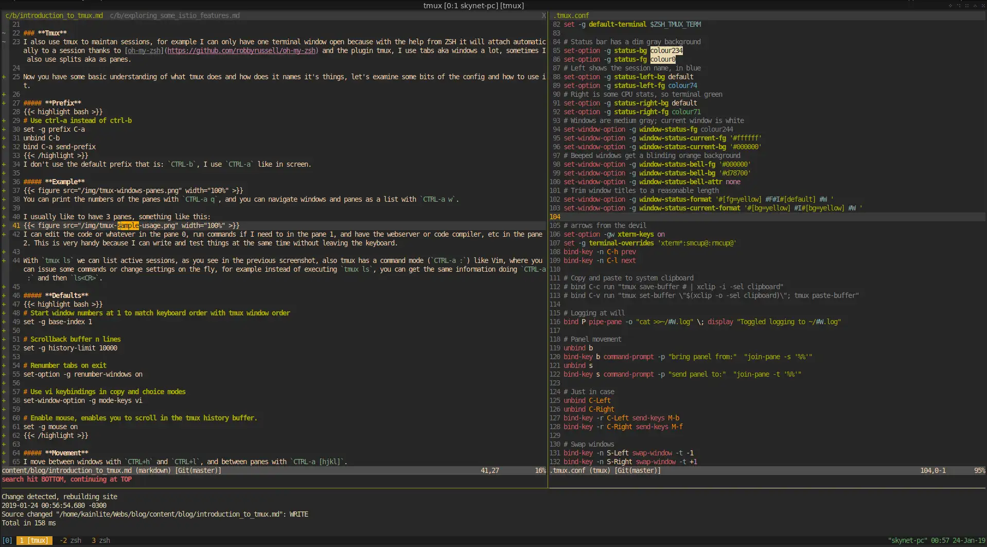Click the '##### **Prefix**' heading
Viewport: 987px width, 547px height.
[52, 103]
